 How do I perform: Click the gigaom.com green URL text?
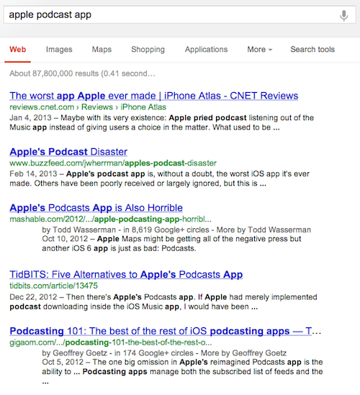click(x=111, y=342)
